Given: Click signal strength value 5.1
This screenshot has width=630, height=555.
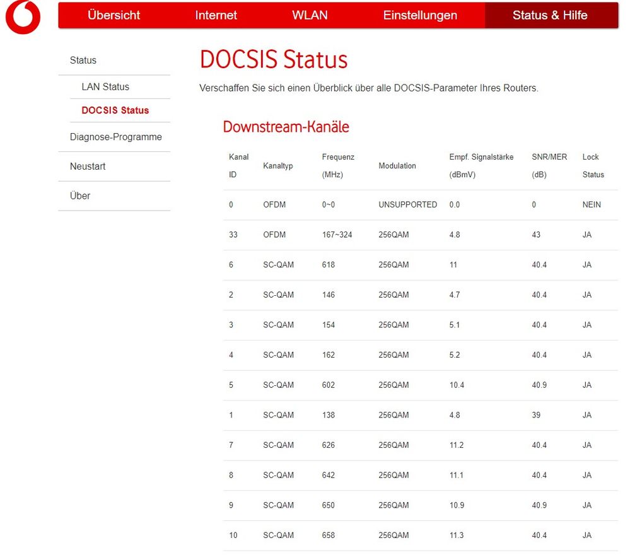Looking at the screenshot, I should coord(455,325).
